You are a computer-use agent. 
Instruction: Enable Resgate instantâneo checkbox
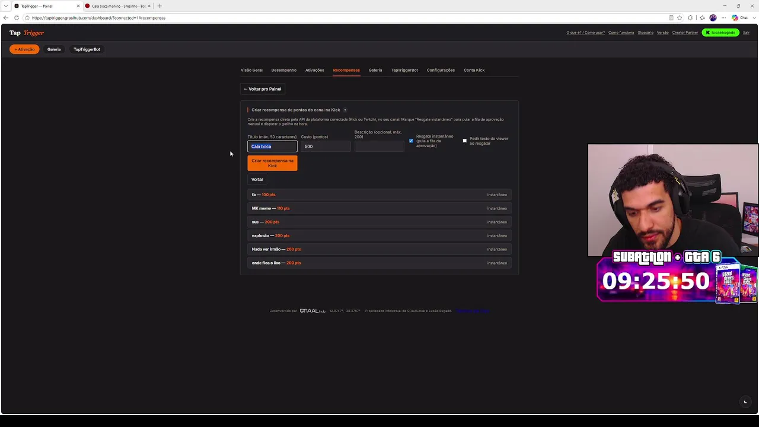coord(411,141)
